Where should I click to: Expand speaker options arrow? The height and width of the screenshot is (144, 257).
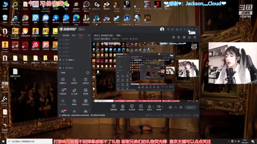pyautogui.click(x=163, y=107)
